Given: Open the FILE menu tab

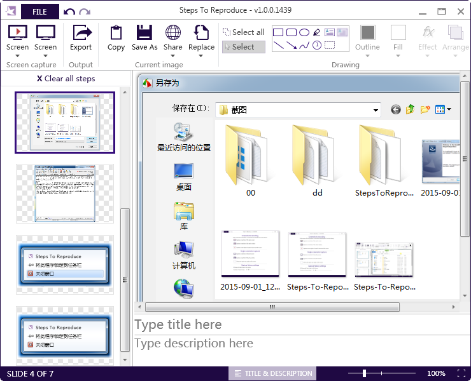Looking at the screenshot, I should 39,11.
